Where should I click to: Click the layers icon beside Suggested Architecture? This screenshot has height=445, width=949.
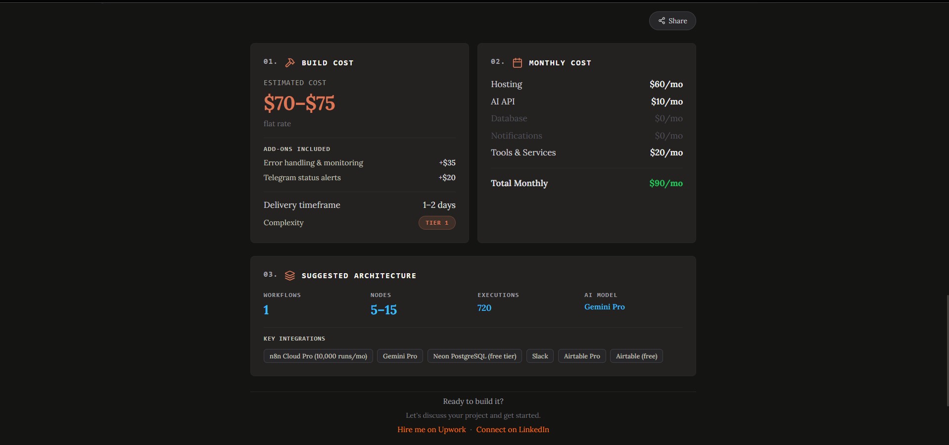tap(290, 275)
